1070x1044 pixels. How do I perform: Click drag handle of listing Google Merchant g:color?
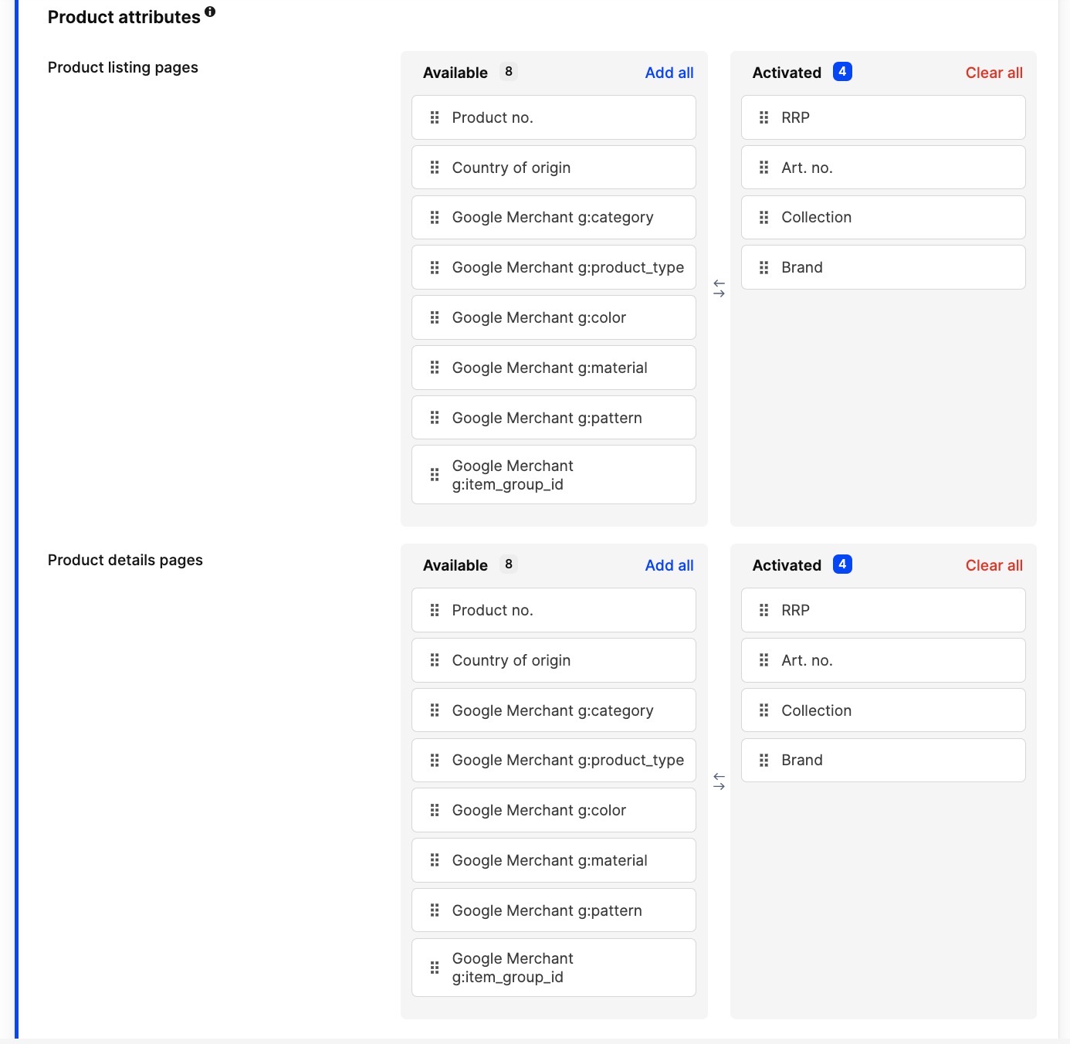tap(435, 317)
